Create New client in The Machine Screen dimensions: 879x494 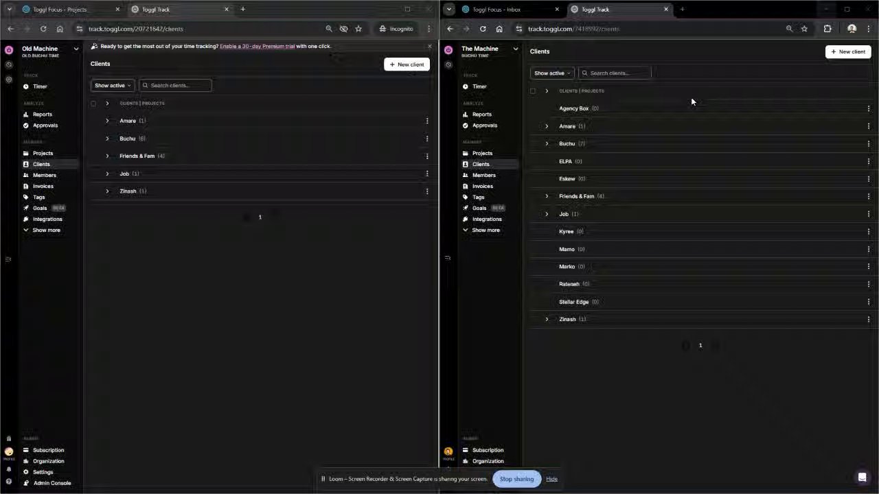pyautogui.click(x=848, y=51)
